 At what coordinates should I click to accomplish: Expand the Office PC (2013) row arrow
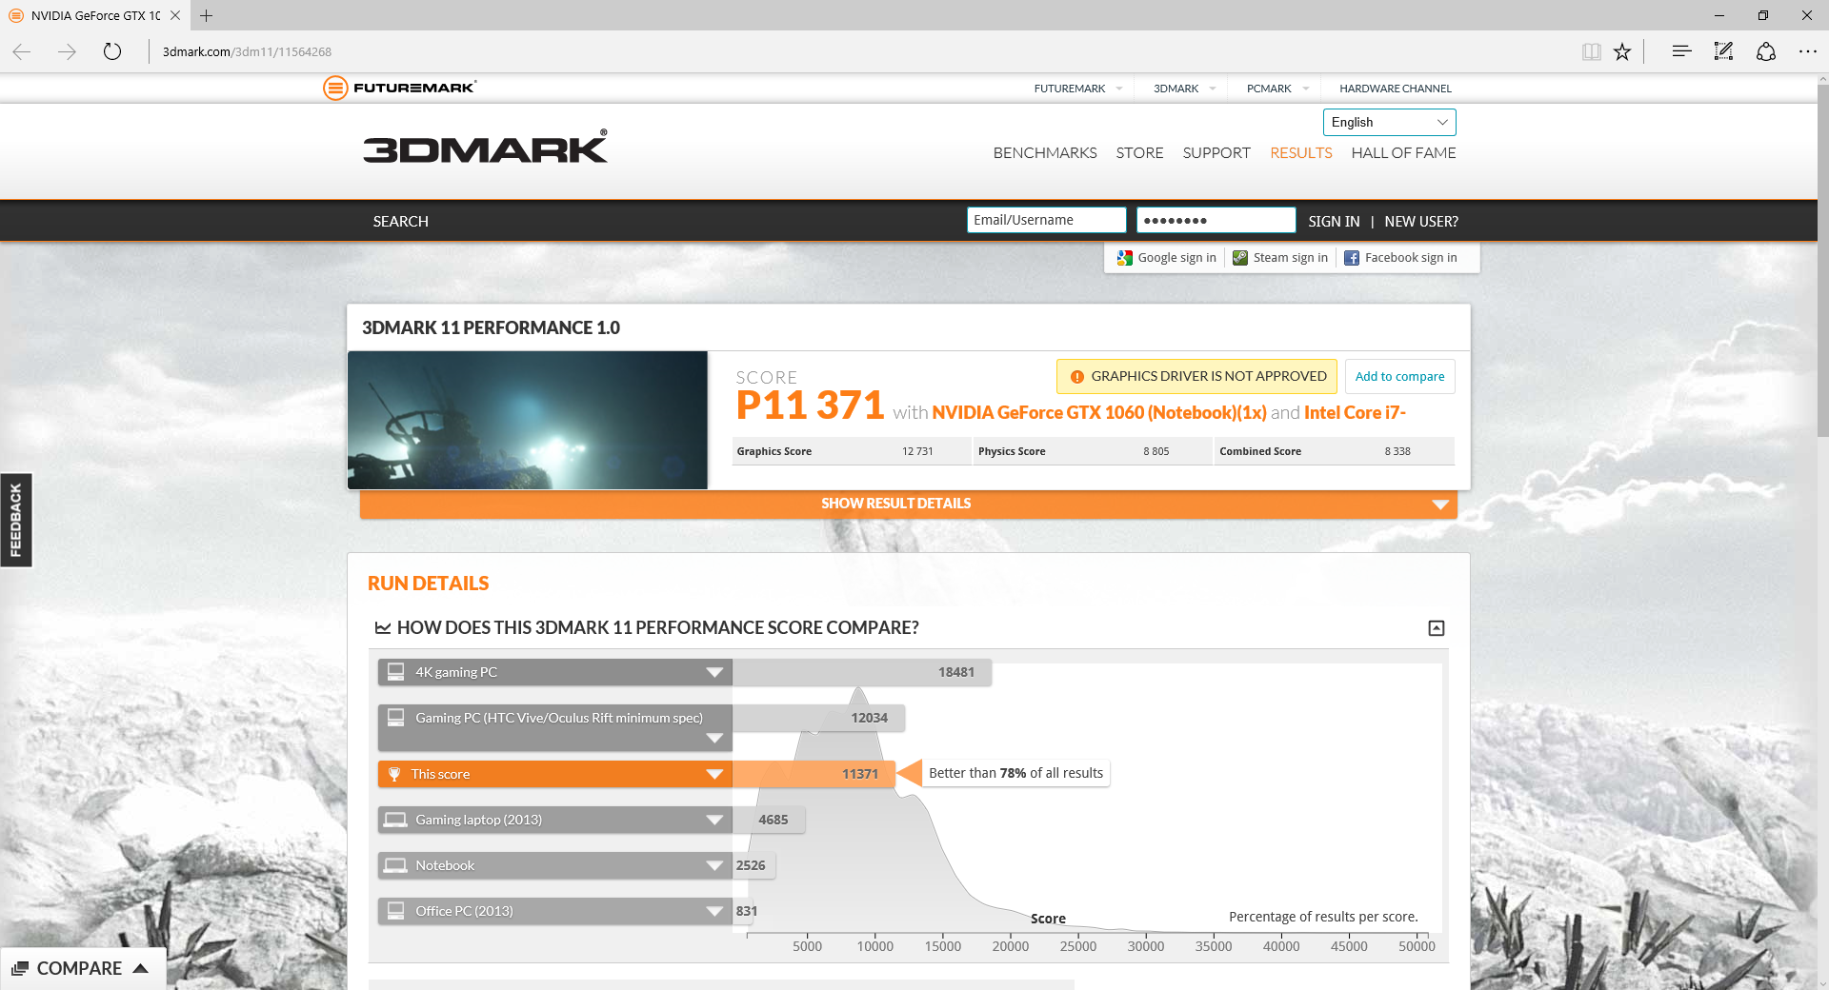pos(714,911)
